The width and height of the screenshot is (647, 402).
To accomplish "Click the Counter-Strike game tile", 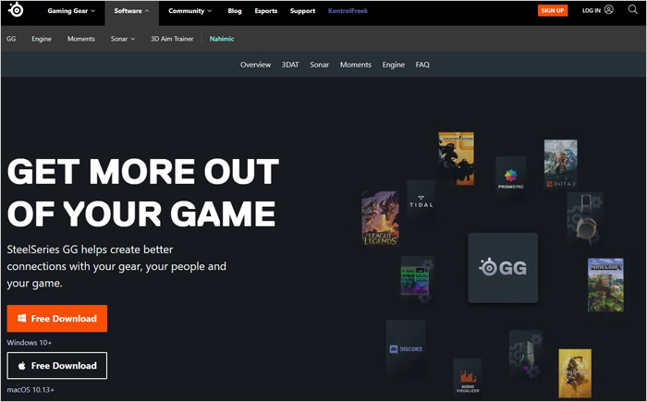I will (x=456, y=158).
